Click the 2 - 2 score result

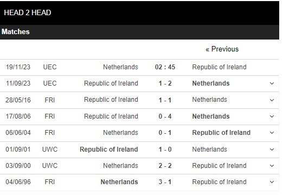tap(165, 166)
